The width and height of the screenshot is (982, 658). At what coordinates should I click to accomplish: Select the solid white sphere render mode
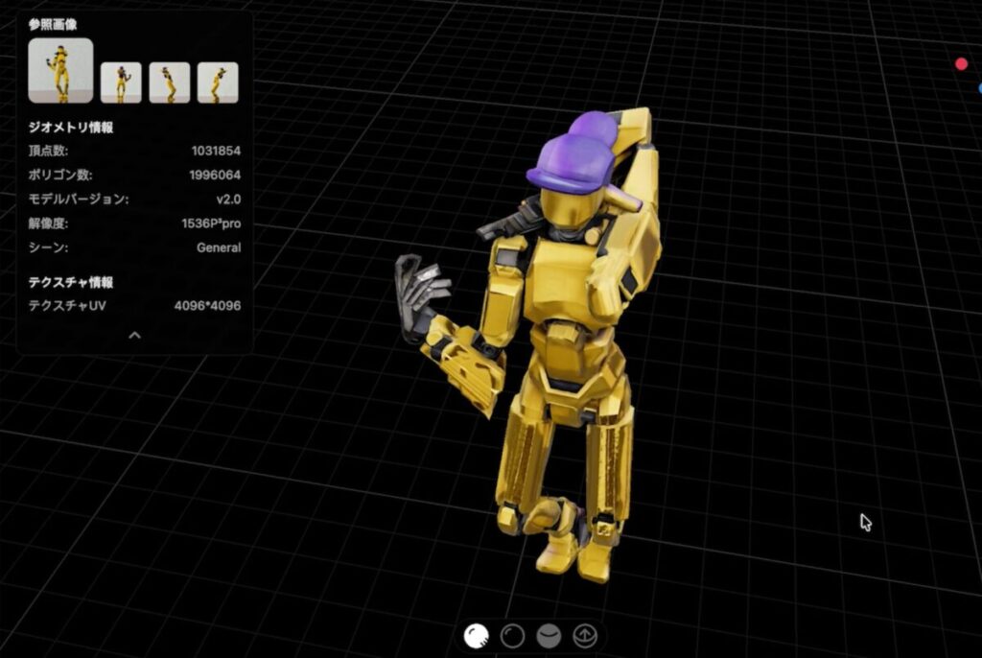pos(477,635)
